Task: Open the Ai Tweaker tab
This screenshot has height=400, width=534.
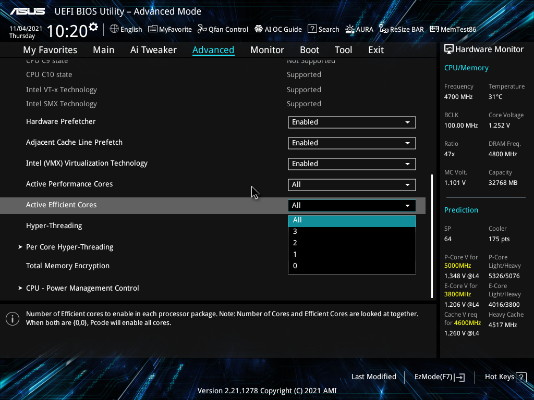Action: coord(153,50)
